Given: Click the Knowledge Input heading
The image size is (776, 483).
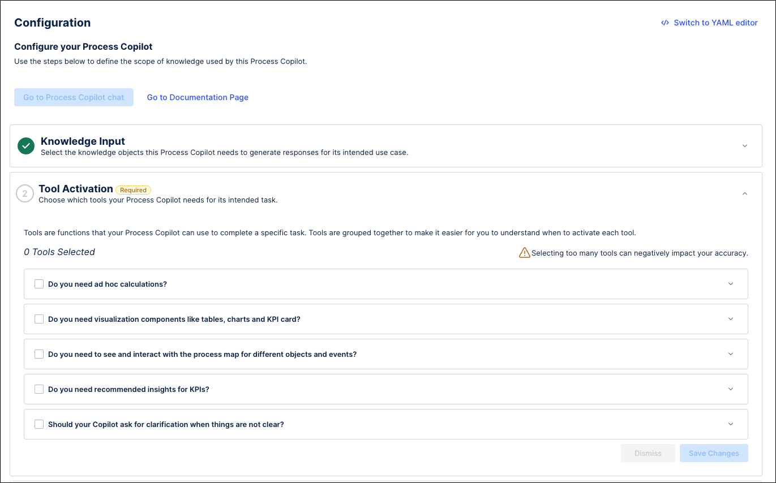Looking at the screenshot, I should coord(83,141).
